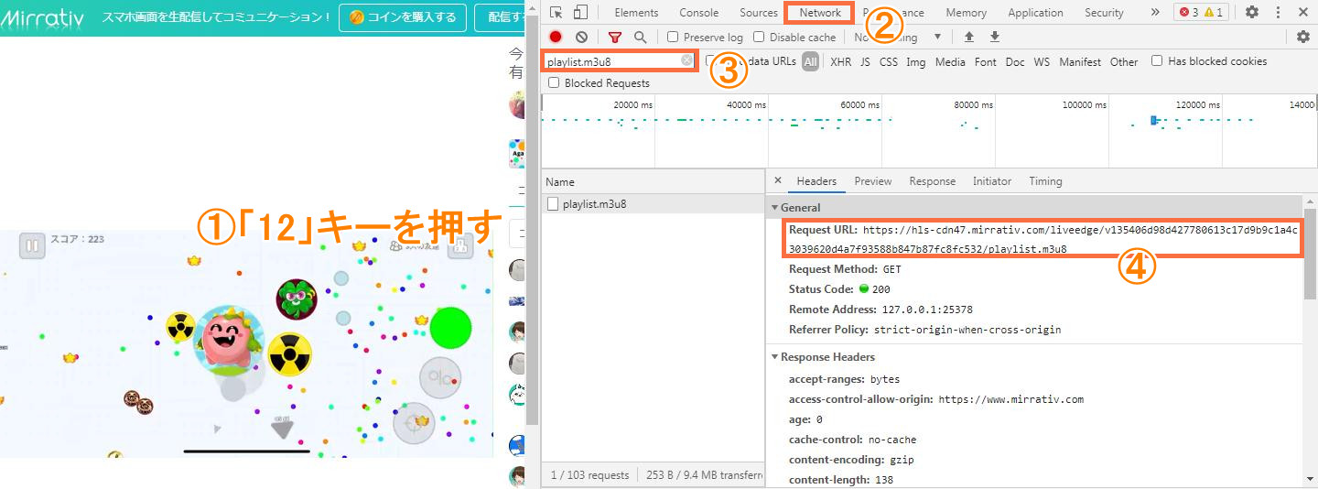Filter requests by JS
1318x489 pixels.
[865, 62]
